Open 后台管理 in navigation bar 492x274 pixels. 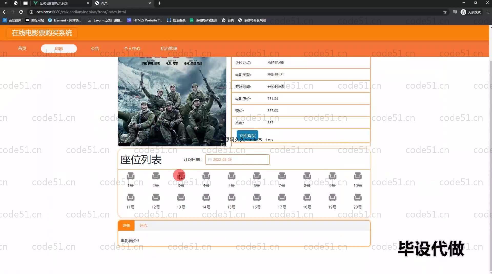coord(169,49)
